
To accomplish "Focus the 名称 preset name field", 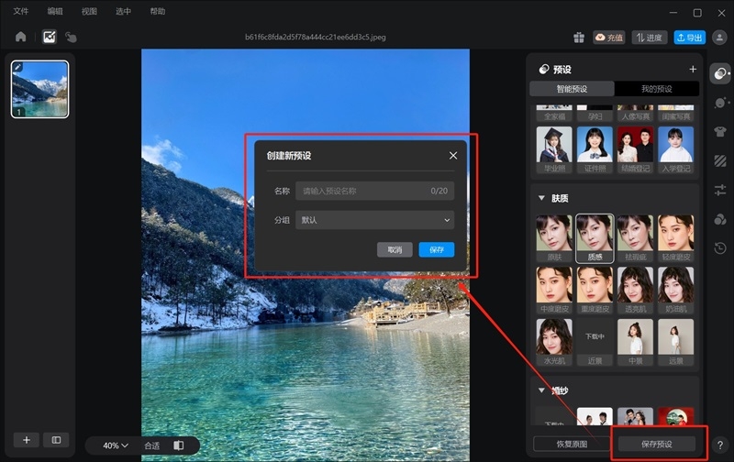I will point(374,191).
